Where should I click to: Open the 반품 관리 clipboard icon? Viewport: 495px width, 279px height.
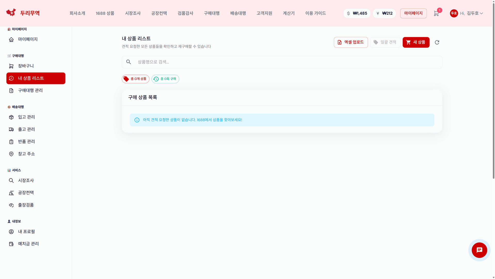coord(11,142)
